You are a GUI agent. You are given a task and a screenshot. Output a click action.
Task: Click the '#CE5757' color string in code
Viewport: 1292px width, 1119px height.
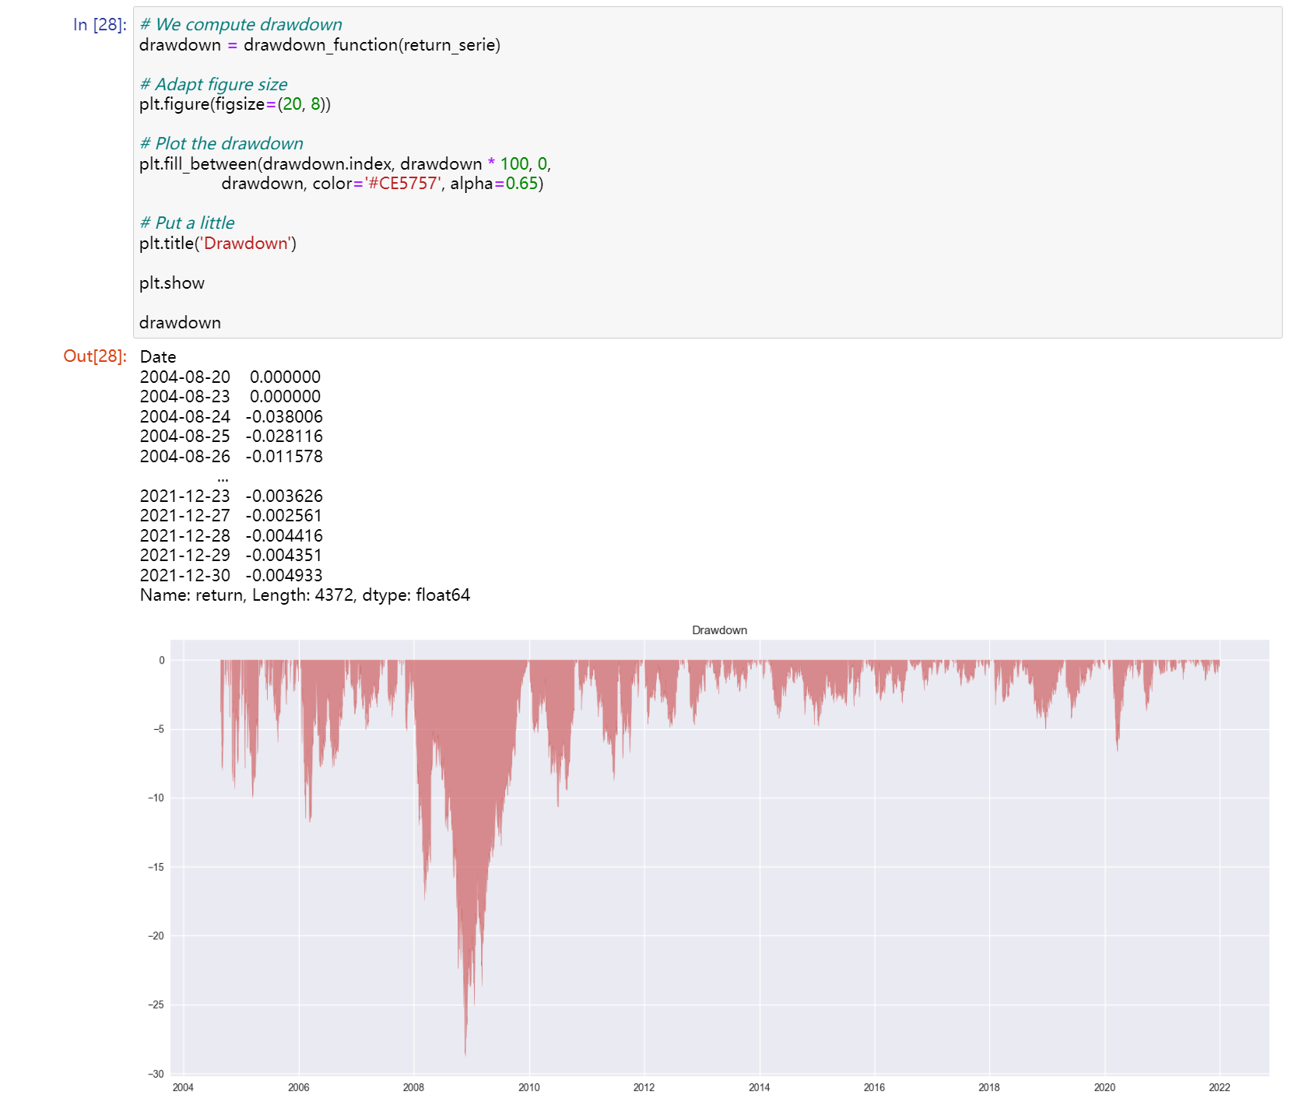pos(402,184)
